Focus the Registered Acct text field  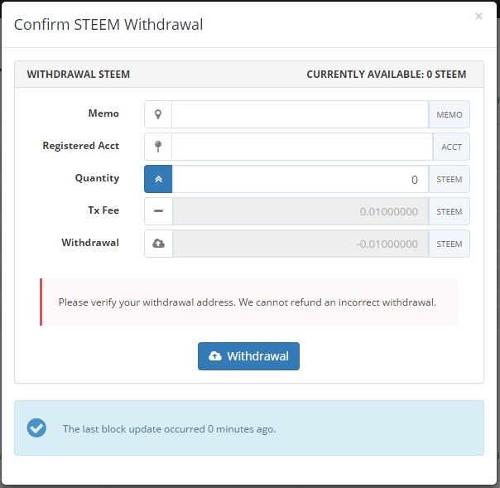tap(301, 147)
